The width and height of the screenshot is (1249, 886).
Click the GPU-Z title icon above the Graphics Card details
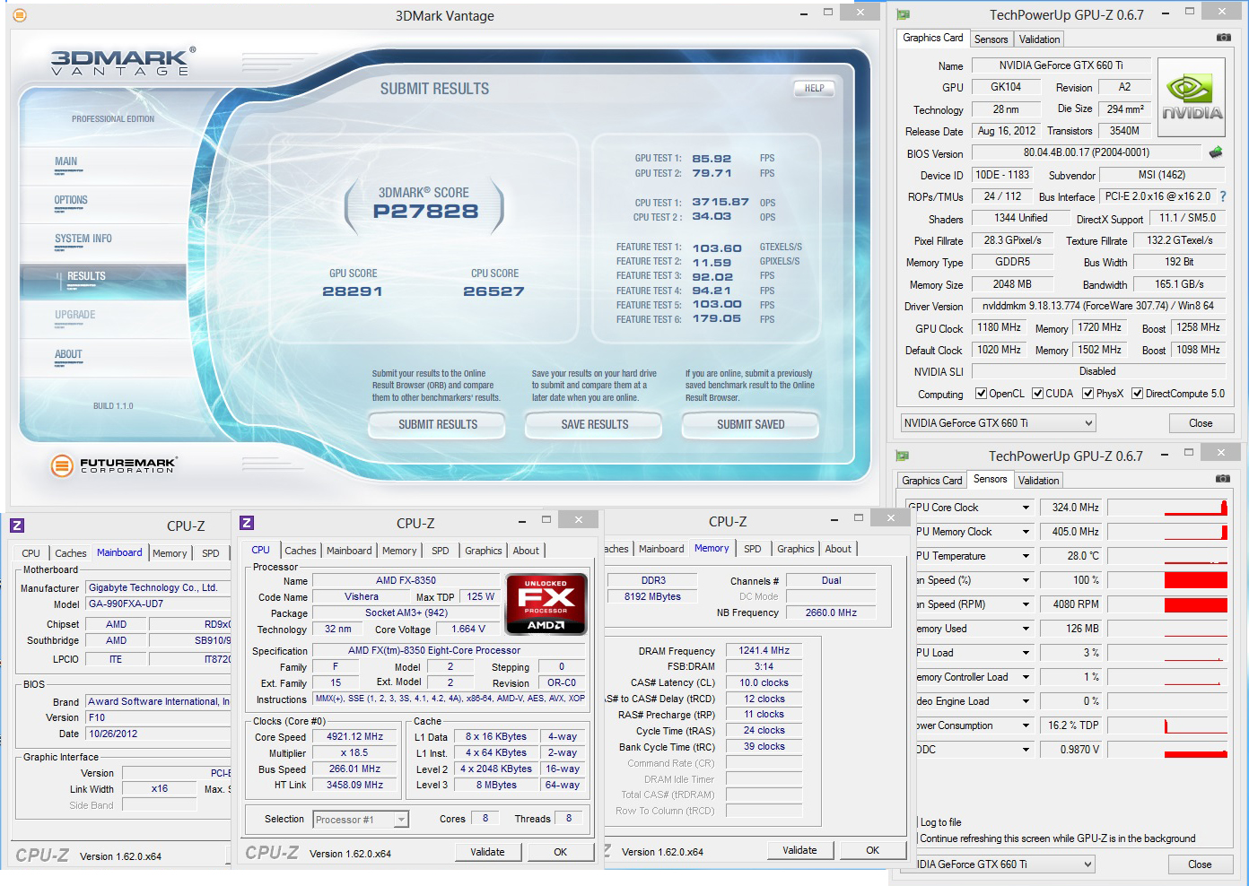pos(903,14)
